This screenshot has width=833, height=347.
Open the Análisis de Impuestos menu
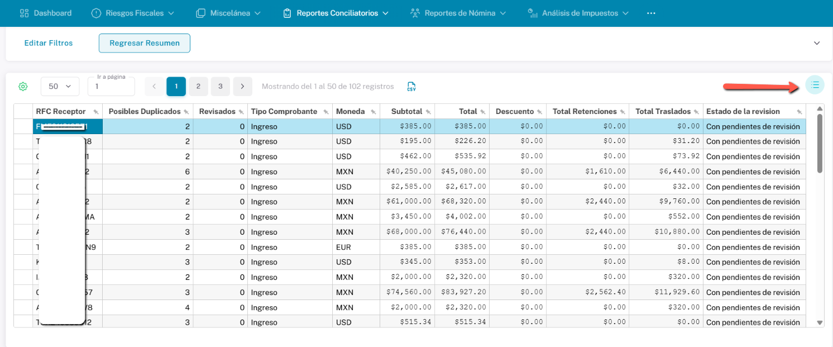click(x=579, y=13)
